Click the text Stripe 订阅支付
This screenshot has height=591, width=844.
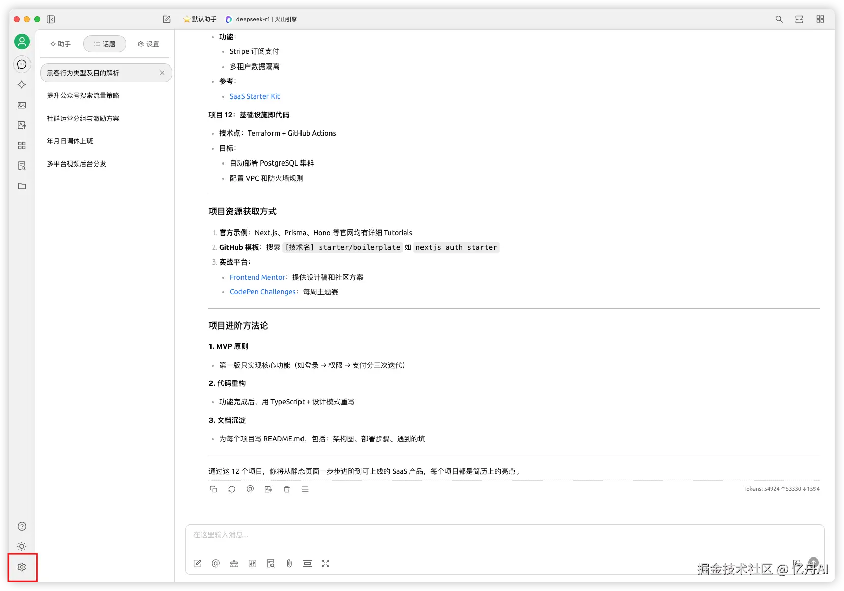tap(254, 51)
